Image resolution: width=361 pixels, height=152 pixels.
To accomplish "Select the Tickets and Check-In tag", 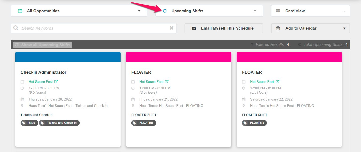I will pos(59,123).
